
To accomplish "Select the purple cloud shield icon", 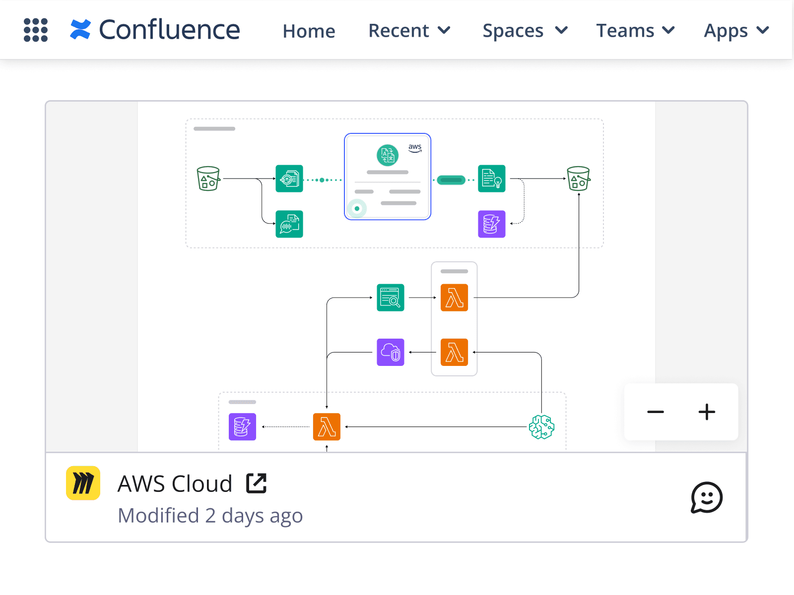I will pyautogui.click(x=391, y=352).
